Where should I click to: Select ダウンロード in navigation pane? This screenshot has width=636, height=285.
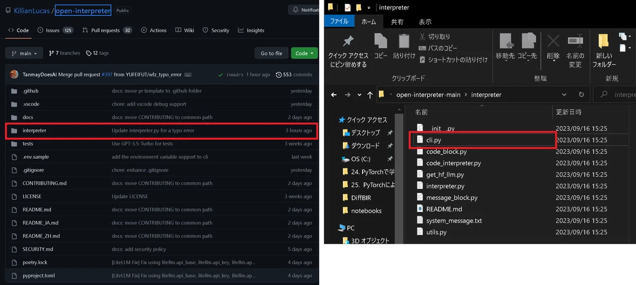[365, 146]
